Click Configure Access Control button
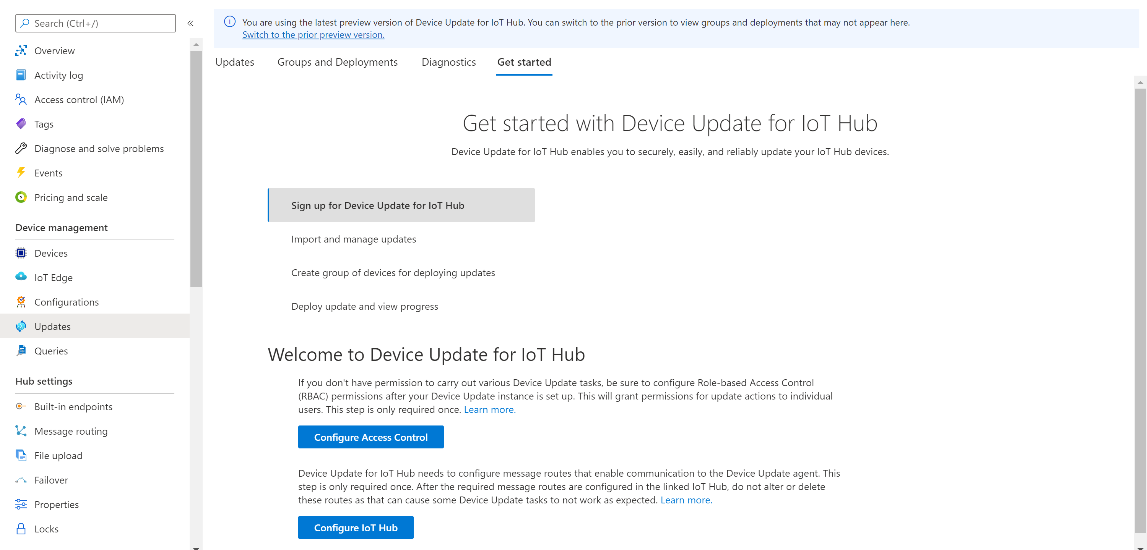 370,437
